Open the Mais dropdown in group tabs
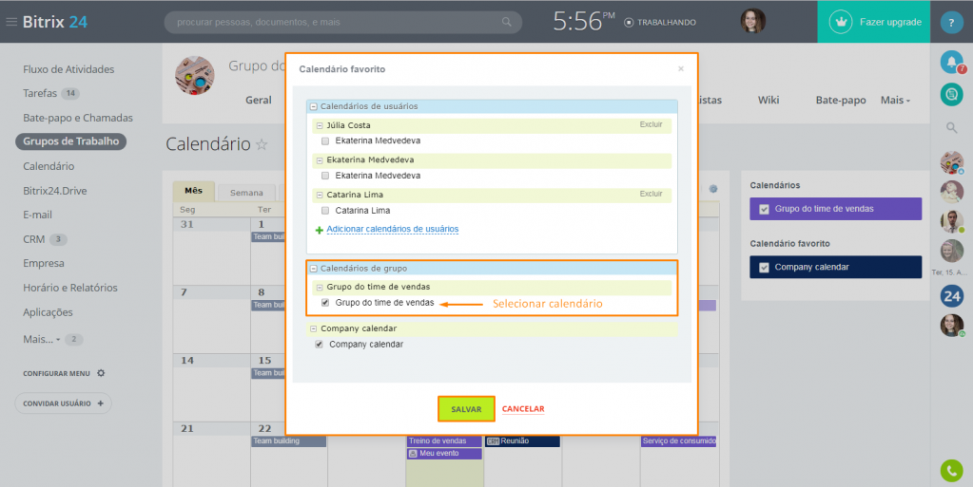 point(895,100)
